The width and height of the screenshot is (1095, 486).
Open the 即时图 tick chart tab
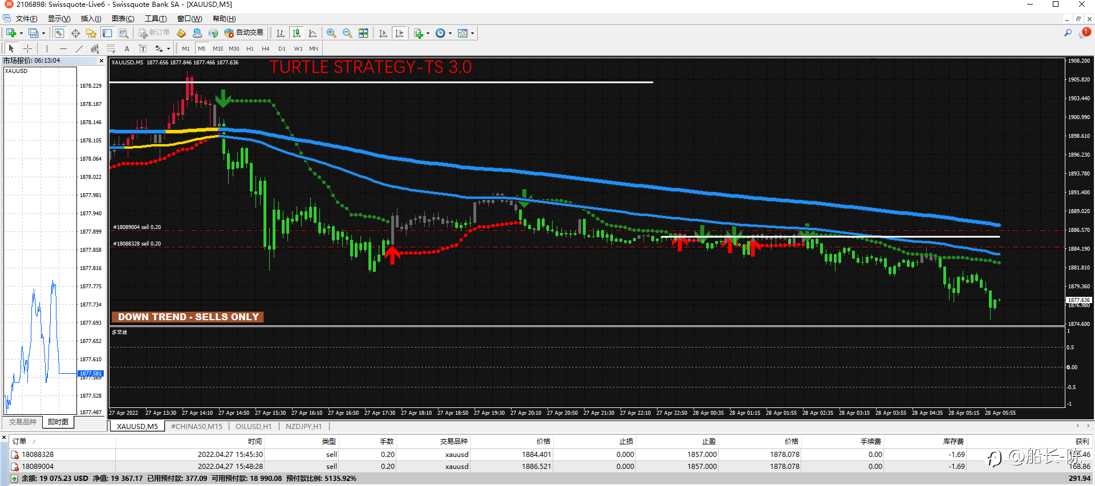(58, 422)
